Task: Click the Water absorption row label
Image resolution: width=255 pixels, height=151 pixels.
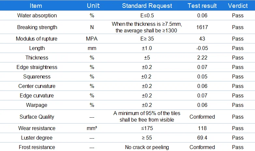Action: tap(37, 15)
